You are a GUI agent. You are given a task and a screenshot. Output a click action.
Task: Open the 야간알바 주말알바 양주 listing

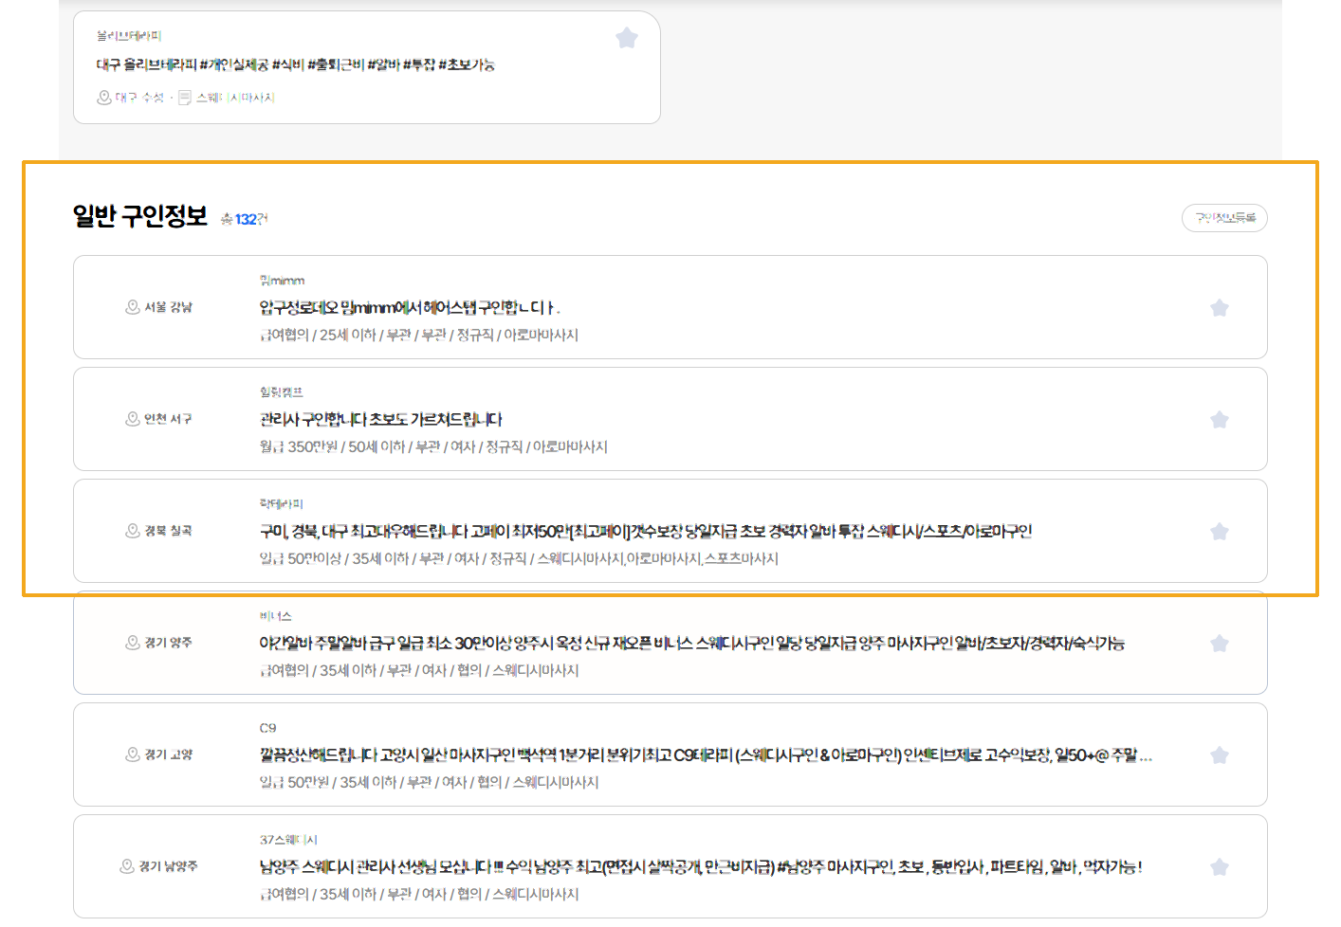coord(691,644)
